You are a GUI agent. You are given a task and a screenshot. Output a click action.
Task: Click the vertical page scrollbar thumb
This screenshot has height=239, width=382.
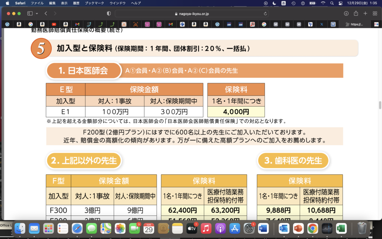click(380, 105)
